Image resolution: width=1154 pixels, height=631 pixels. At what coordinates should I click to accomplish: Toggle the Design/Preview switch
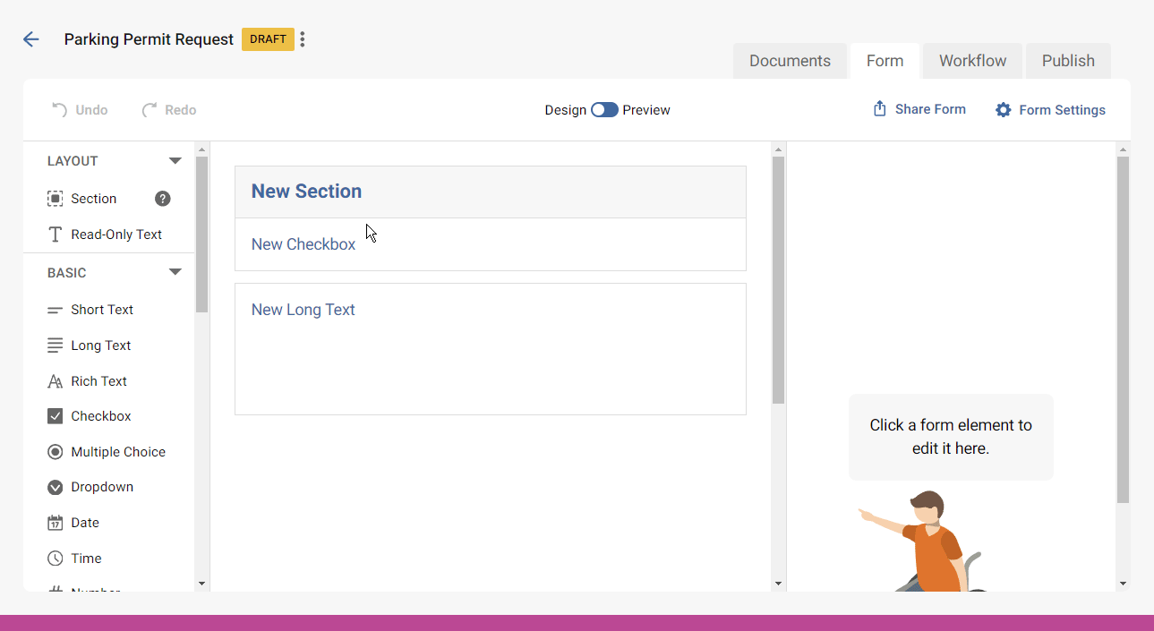(x=604, y=110)
